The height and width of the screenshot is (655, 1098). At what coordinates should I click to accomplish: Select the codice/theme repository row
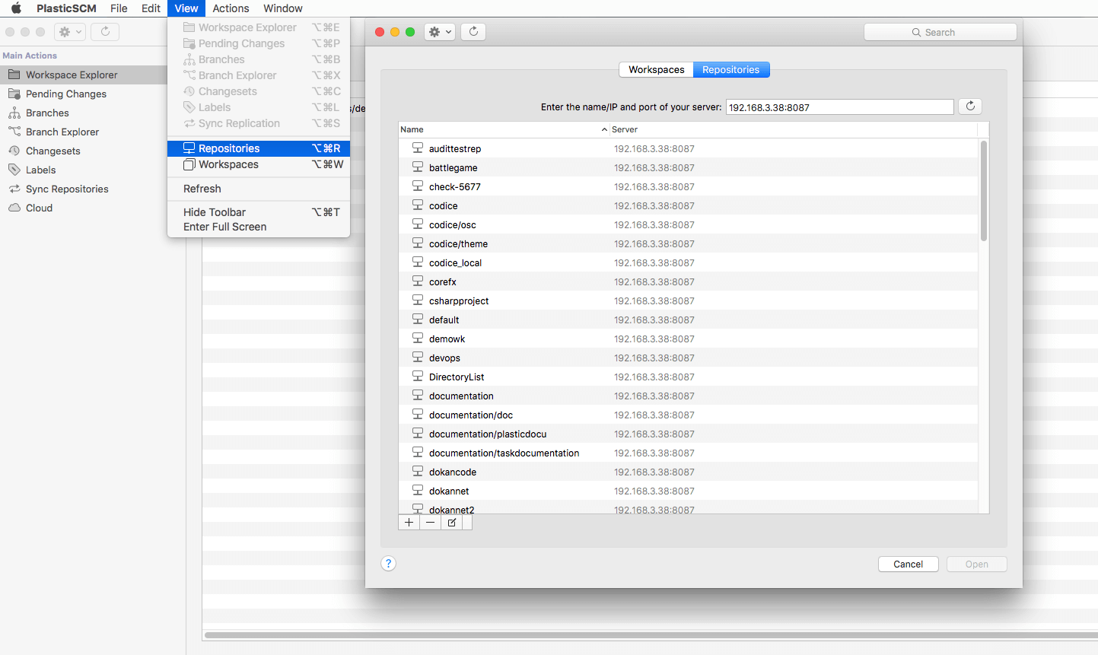[x=688, y=243]
